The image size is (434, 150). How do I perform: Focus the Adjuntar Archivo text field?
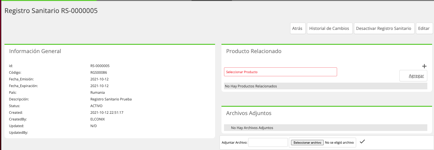click(x=268, y=142)
